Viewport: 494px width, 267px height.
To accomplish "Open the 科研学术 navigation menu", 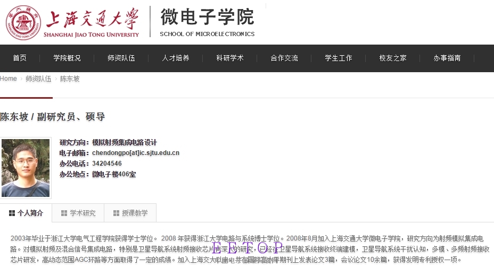I will 230,58.
